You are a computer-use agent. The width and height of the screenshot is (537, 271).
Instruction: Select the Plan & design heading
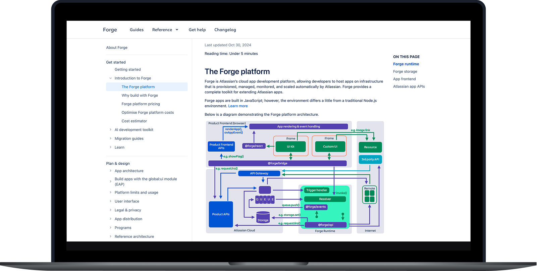pos(118,163)
